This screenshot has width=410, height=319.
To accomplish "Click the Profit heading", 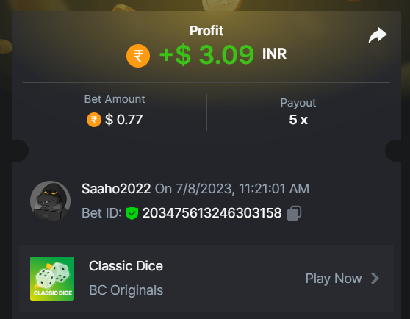I will [206, 31].
